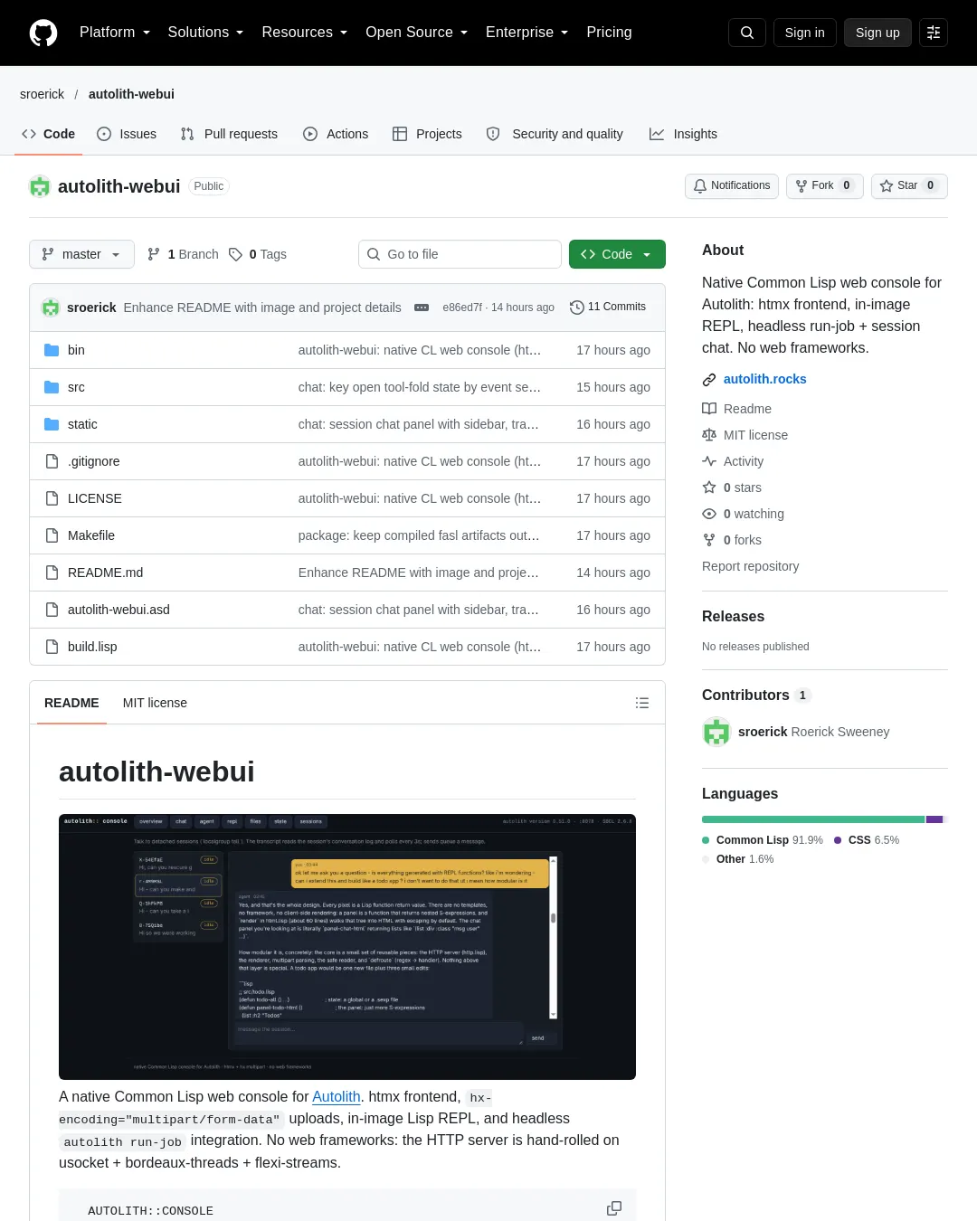Open the autolith-webui.asd file
The height and width of the screenshot is (1221, 977).
coord(119,610)
